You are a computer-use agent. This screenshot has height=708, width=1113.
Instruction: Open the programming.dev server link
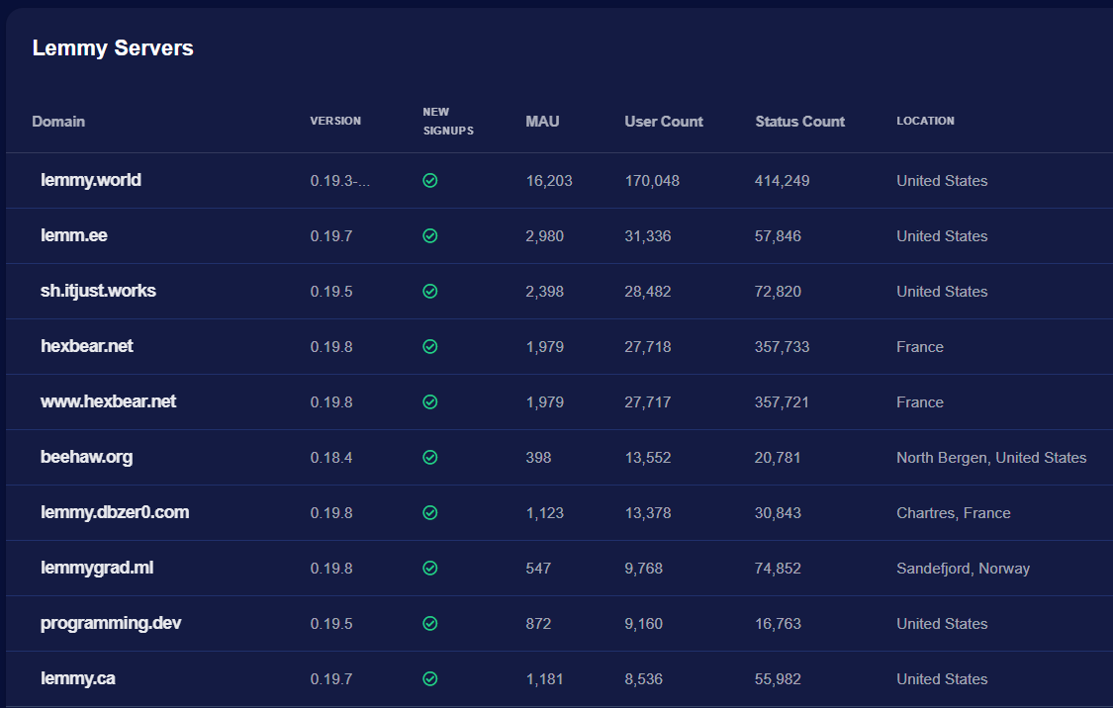coord(111,623)
